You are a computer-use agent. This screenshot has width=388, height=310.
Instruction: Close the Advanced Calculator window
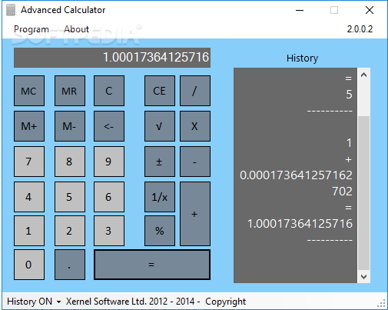coord(370,10)
